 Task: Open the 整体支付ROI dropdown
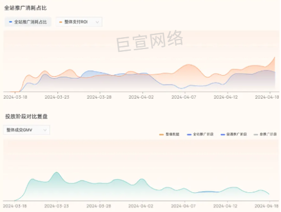[x=79, y=22]
